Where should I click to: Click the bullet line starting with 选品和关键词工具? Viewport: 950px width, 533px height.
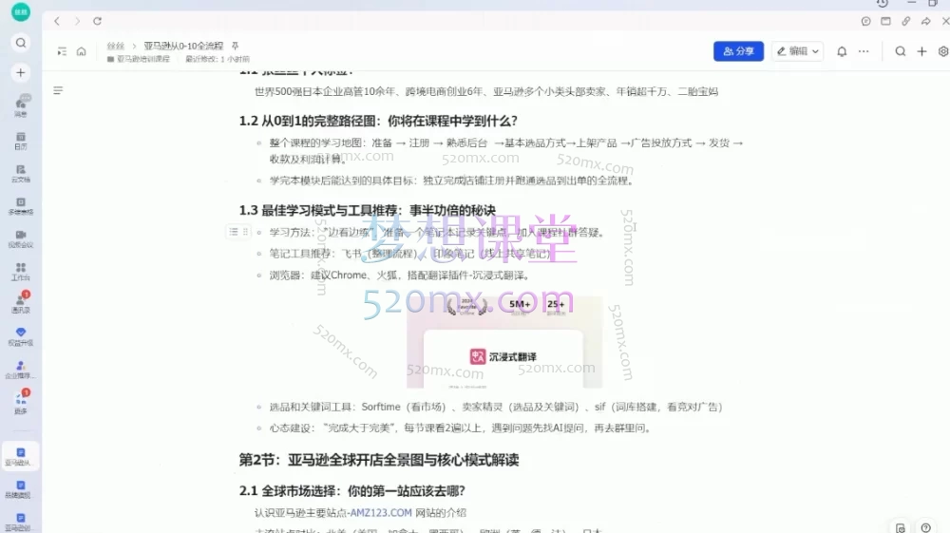click(496, 407)
